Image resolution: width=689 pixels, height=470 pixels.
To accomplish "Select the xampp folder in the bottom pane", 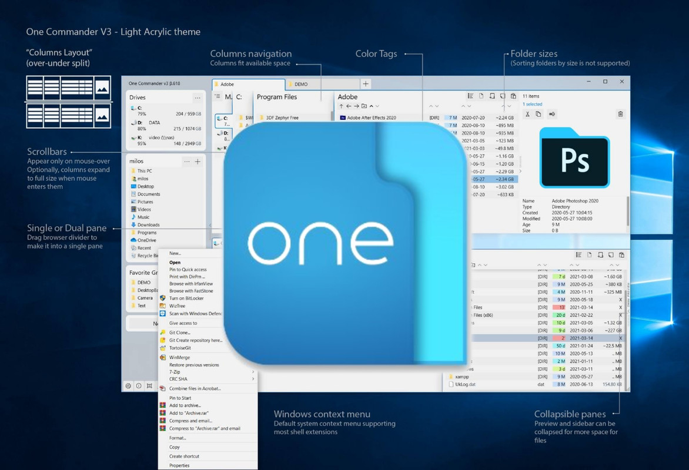I will 459,377.
